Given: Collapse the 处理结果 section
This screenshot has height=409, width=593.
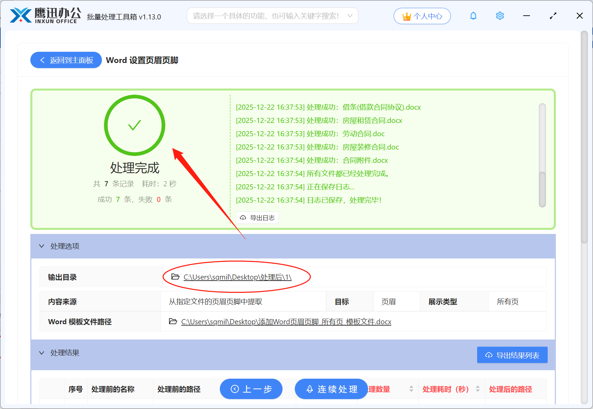Looking at the screenshot, I should tap(42, 353).
